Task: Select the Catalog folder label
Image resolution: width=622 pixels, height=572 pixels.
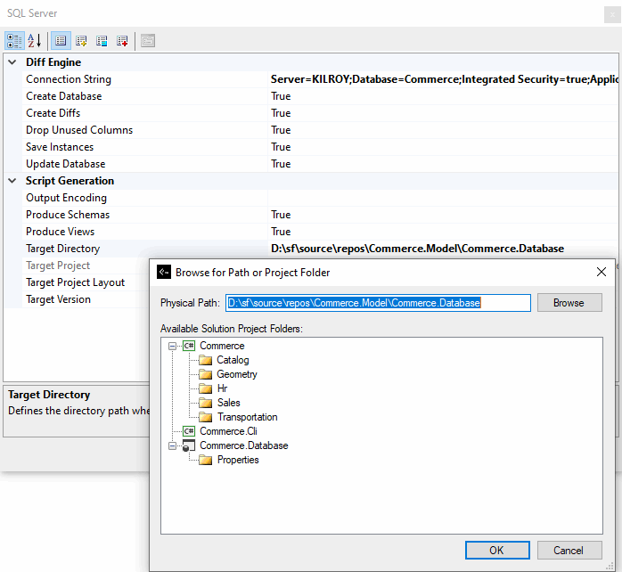Action: 233,360
